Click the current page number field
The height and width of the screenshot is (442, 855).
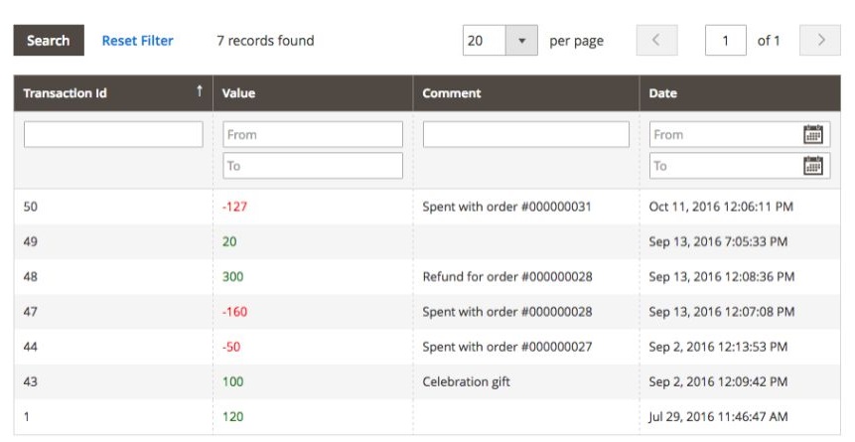coord(726,41)
